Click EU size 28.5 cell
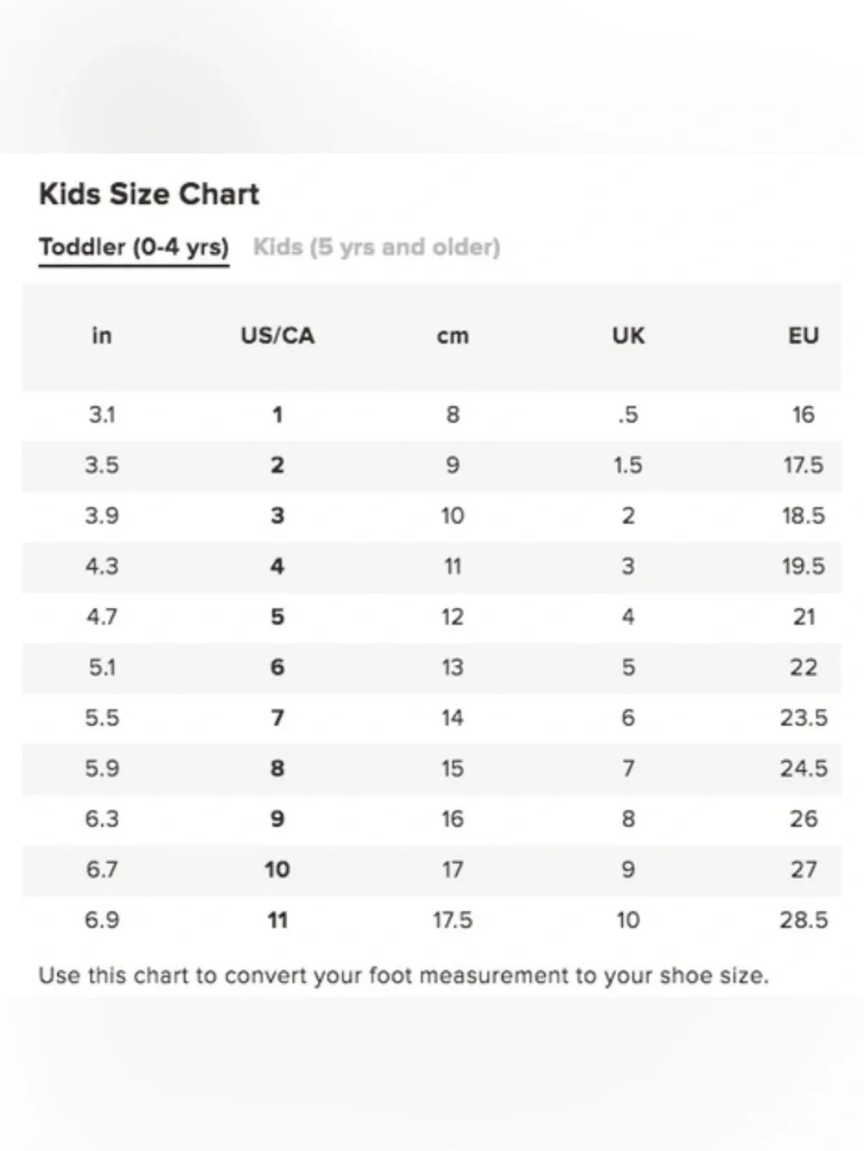864x1151 pixels. pyautogui.click(x=804, y=920)
